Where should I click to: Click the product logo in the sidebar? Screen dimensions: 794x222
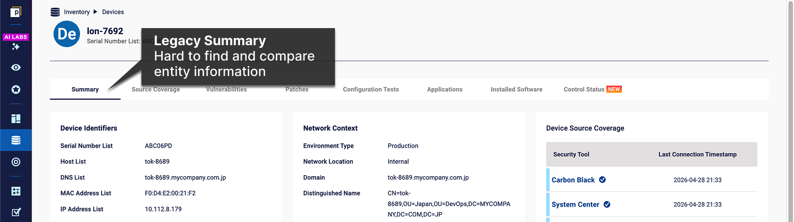[x=16, y=12]
